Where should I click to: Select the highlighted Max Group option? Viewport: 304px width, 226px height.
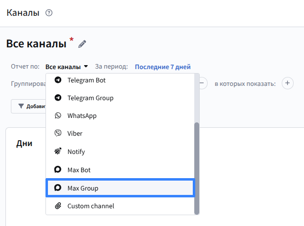tap(120, 188)
